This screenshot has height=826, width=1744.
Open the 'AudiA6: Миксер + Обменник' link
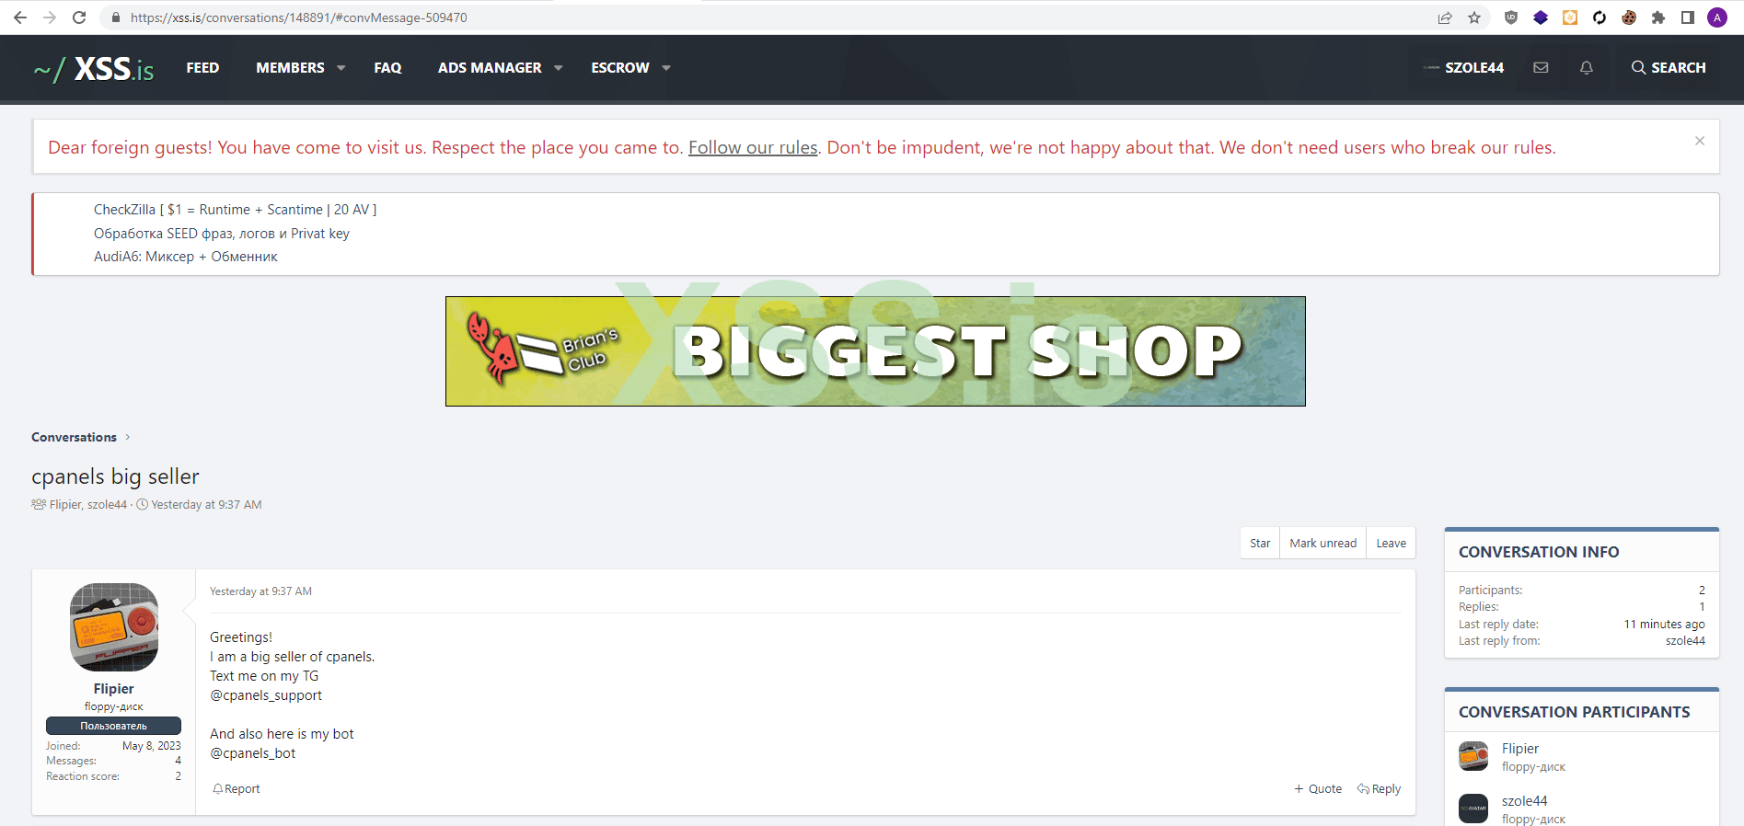pos(186,257)
